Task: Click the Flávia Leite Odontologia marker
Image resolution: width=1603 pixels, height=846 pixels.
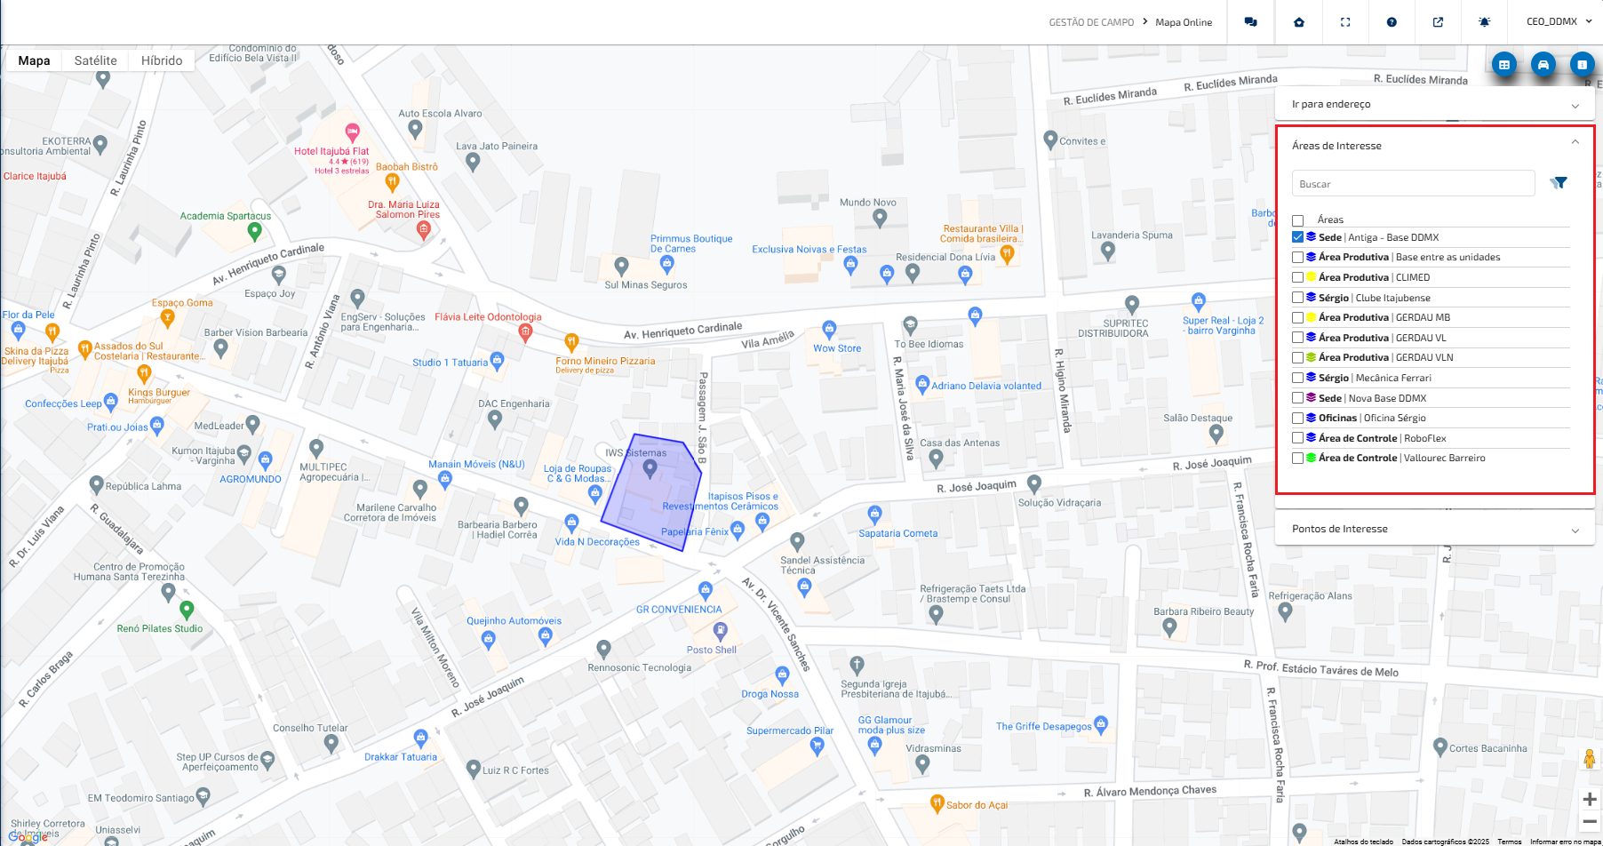Action: tap(525, 333)
